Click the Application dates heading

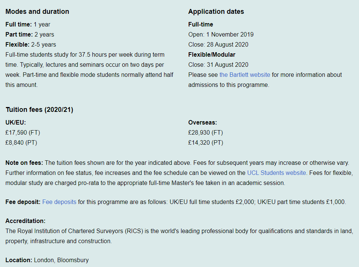[216, 12]
